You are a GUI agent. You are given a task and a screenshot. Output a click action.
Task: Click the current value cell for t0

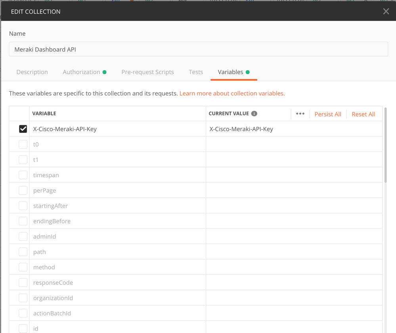click(x=294, y=144)
